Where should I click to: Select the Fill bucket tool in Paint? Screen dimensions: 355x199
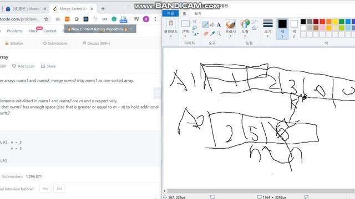click(212, 24)
